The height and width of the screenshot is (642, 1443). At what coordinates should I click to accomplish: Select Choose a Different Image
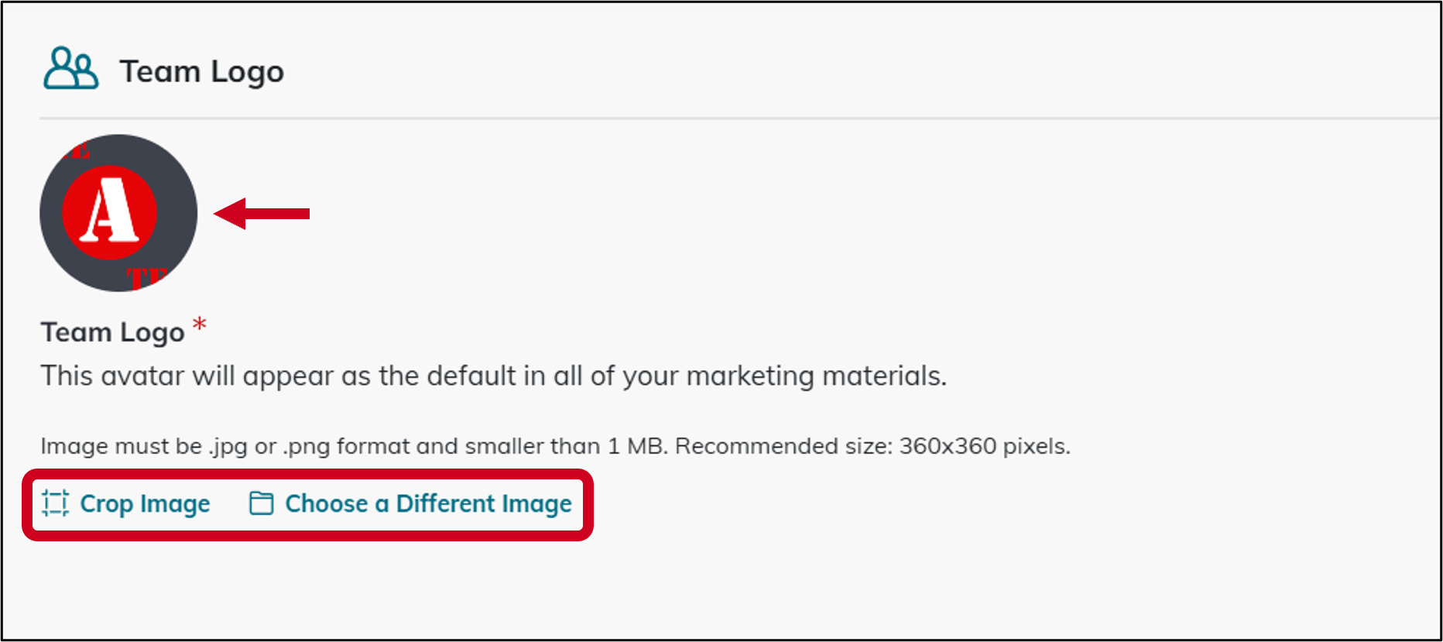[428, 503]
